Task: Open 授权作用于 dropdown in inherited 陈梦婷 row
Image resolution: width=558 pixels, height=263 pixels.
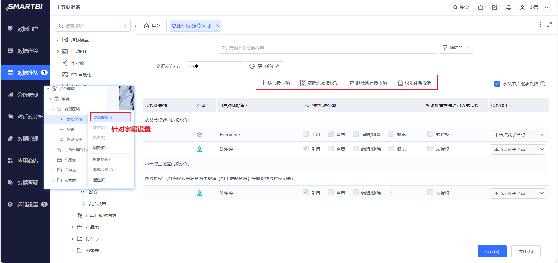Action: (x=518, y=149)
